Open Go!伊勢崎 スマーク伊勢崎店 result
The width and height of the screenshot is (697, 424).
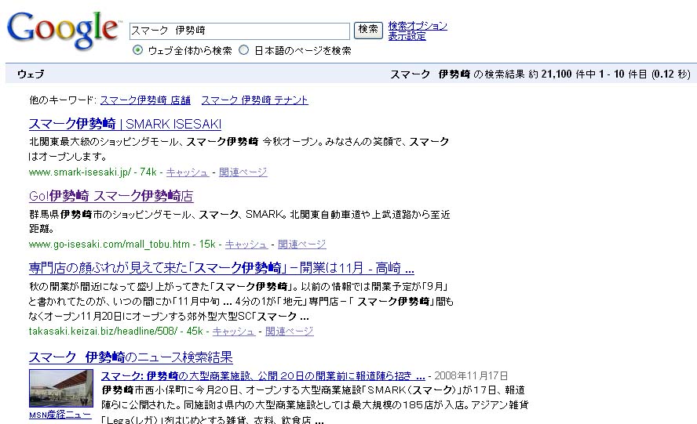point(111,196)
